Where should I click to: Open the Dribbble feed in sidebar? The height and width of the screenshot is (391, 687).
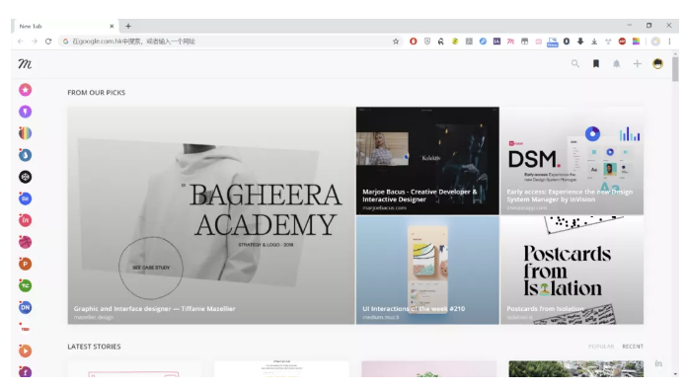(x=25, y=242)
